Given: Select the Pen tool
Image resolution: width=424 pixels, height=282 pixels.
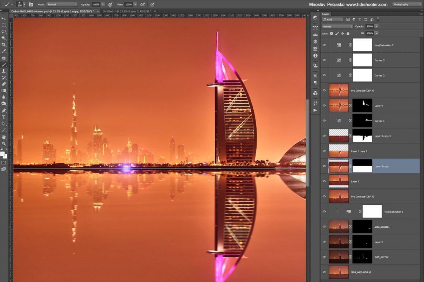Looking at the screenshot, I should pyautogui.click(x=4, y=111).
